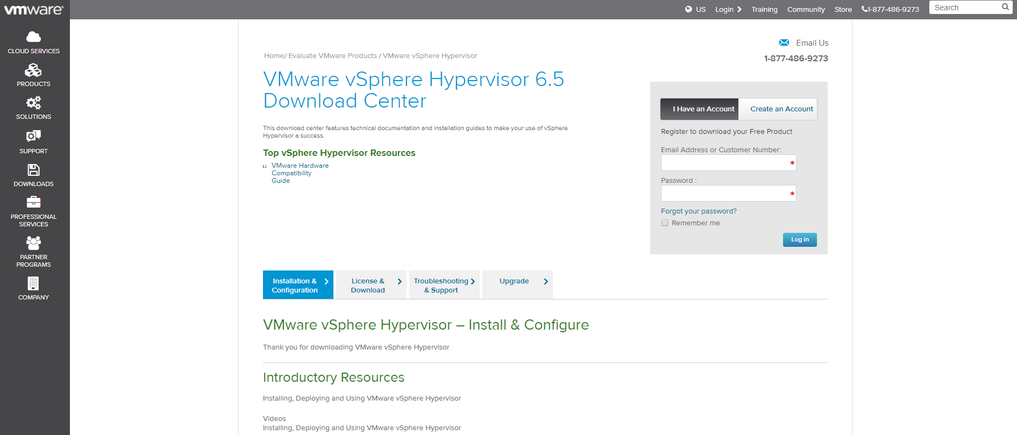Open Support icon in sidebar
The image size is (1017, 435).
tap(33, 136)
